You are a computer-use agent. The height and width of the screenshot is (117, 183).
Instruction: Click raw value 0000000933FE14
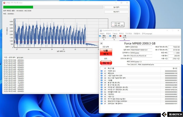171,83
